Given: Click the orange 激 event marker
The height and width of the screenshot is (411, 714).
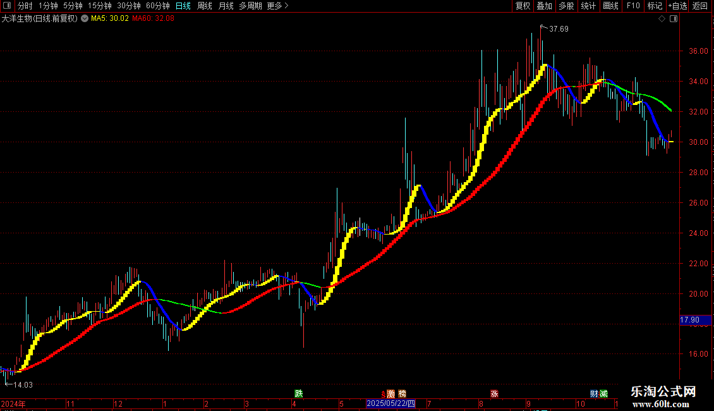Looking at the screenshot, I should pos(390,394).
